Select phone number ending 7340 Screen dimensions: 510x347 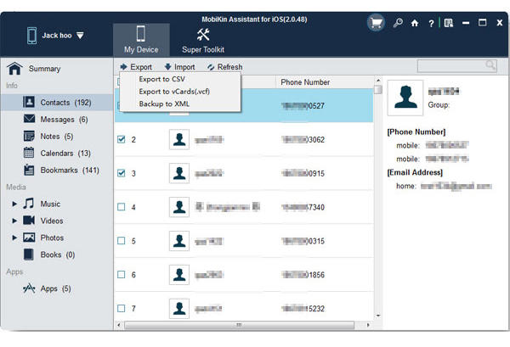[x=303, y=207]
